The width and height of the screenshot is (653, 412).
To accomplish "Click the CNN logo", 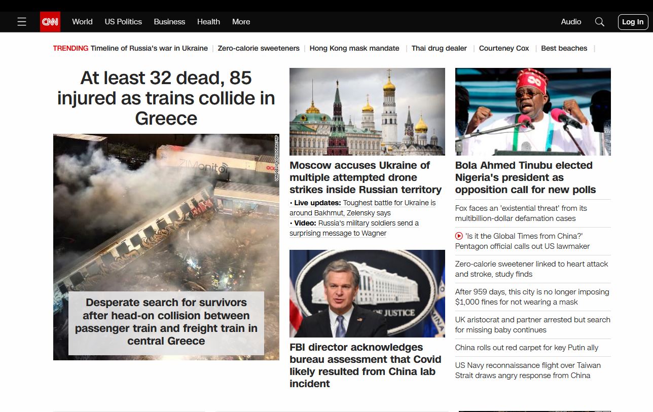I will (50, 22).
